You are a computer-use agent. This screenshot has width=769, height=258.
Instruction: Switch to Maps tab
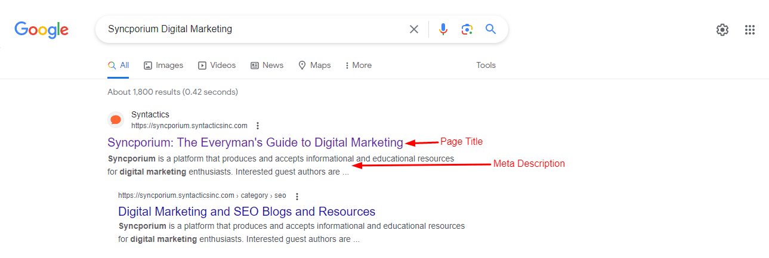tap(314, 66)
